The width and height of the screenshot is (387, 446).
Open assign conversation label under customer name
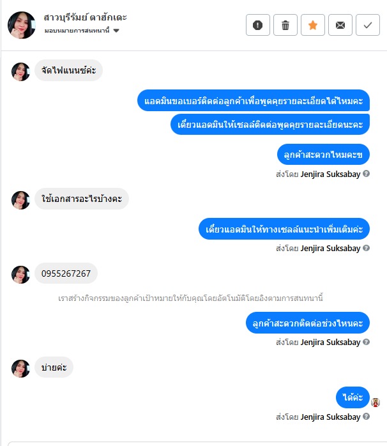[x=77, y=31]
